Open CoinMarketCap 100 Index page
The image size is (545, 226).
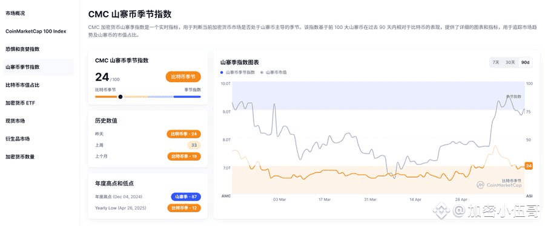[36, 31]
